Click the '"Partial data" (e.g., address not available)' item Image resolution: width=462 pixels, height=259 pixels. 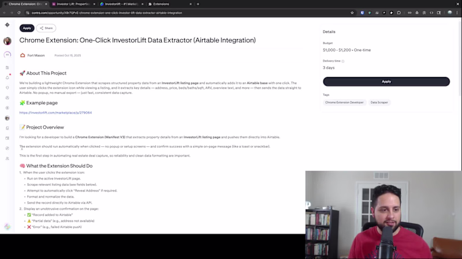pos(61,221)
